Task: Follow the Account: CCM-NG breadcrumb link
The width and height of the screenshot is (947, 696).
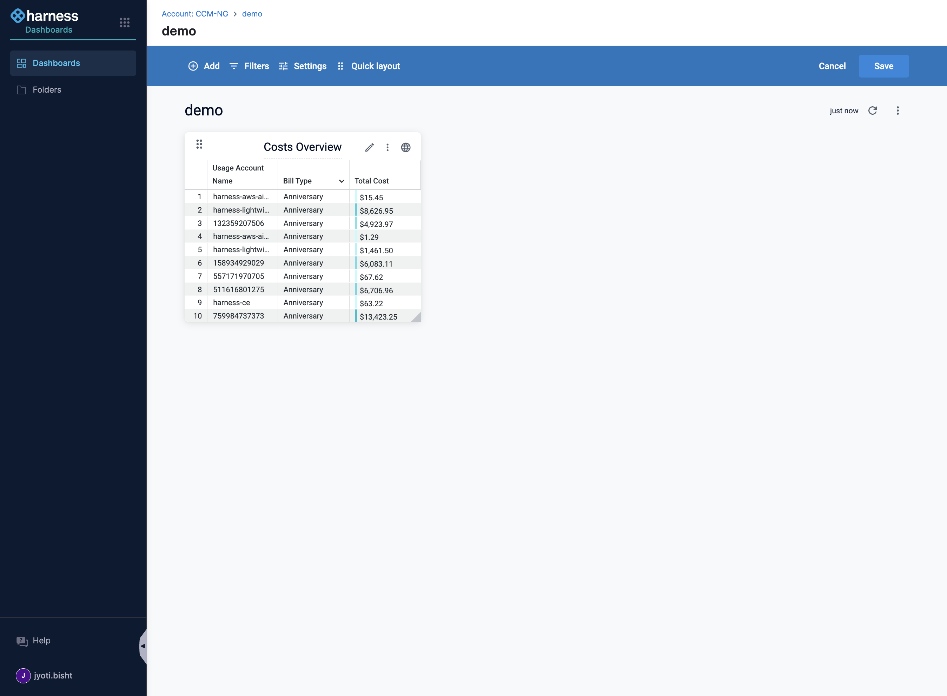Action: click(x=195, y=14)
